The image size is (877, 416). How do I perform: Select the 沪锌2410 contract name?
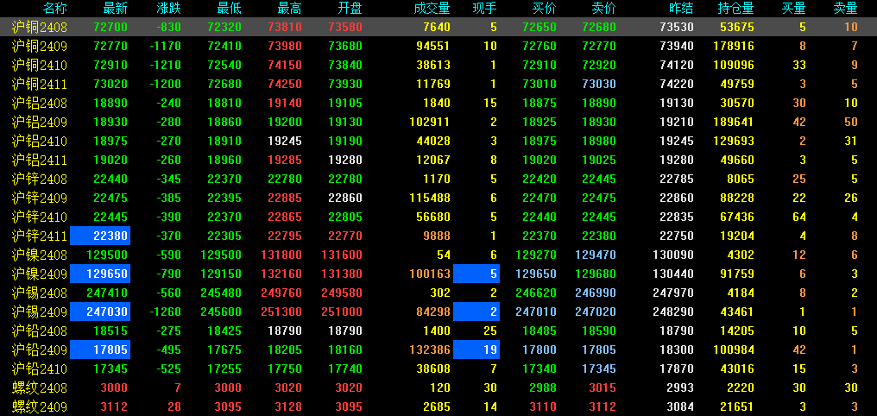pyautogui.click(x=39, y=217)
